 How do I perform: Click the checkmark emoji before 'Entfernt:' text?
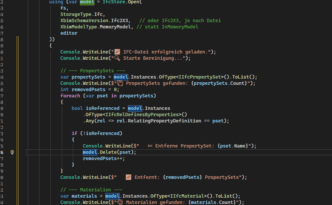[x=129, y=177]
